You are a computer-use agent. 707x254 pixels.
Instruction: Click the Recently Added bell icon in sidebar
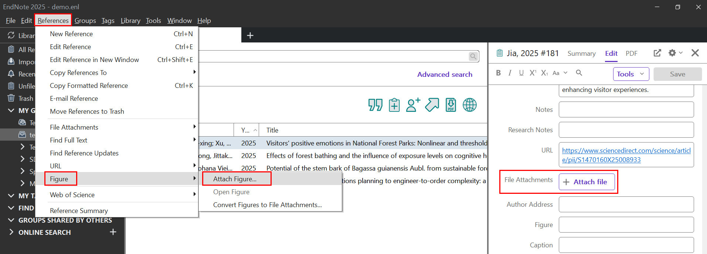[x=11, y=74]
